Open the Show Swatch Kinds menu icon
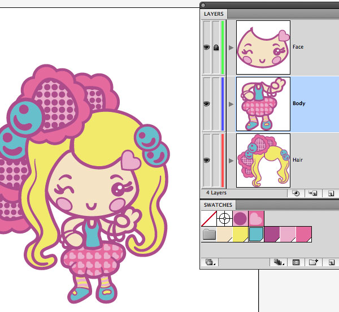Screen dimensions: 339x312 (x=279, y=262)
